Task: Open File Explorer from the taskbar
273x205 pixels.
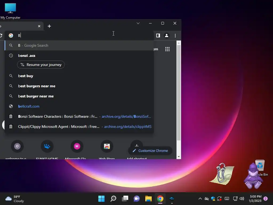Action: 148,199
